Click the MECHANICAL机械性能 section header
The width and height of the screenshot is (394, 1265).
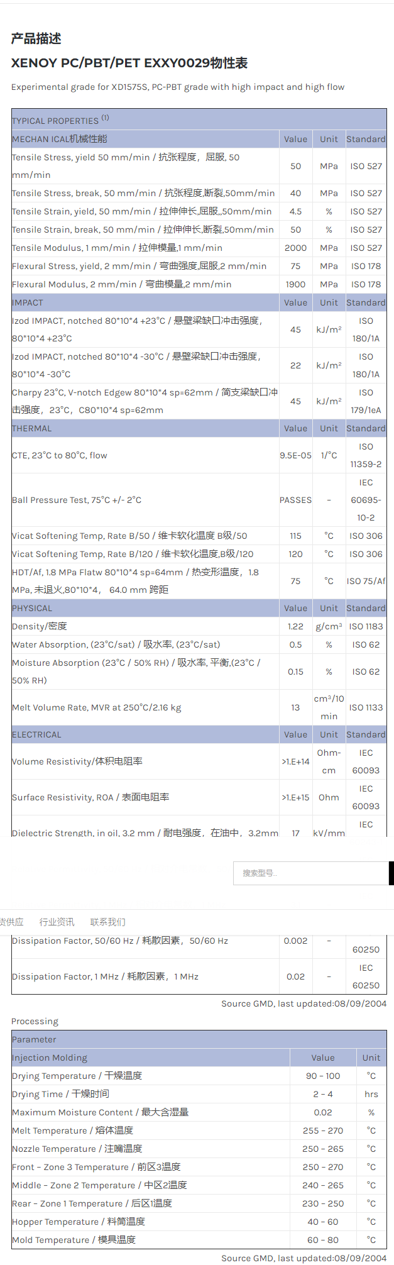pos(60,139)
